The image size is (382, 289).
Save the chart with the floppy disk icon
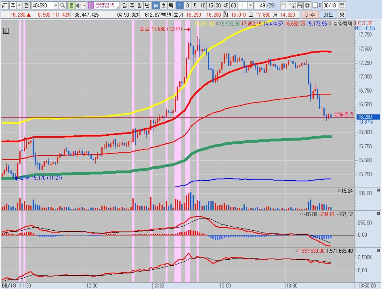point(299,5)
